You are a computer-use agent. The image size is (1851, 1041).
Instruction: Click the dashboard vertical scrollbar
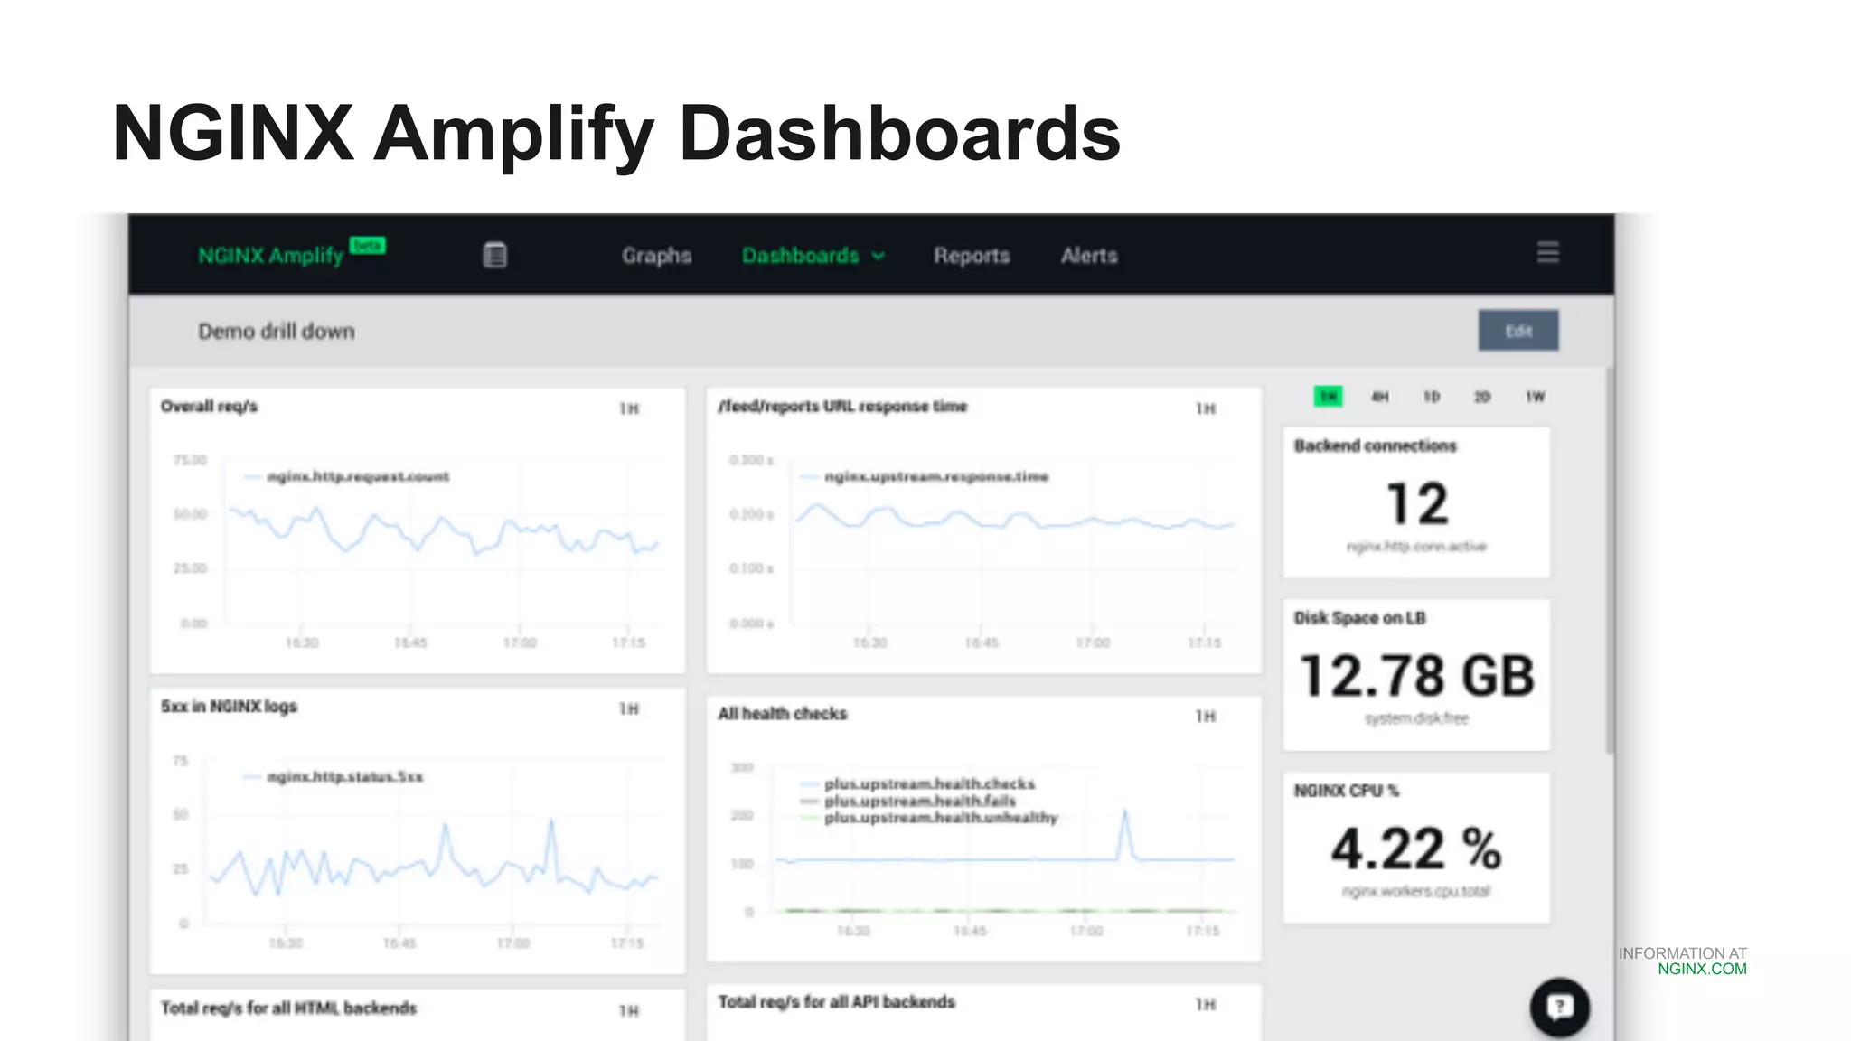coord(1609,560)
